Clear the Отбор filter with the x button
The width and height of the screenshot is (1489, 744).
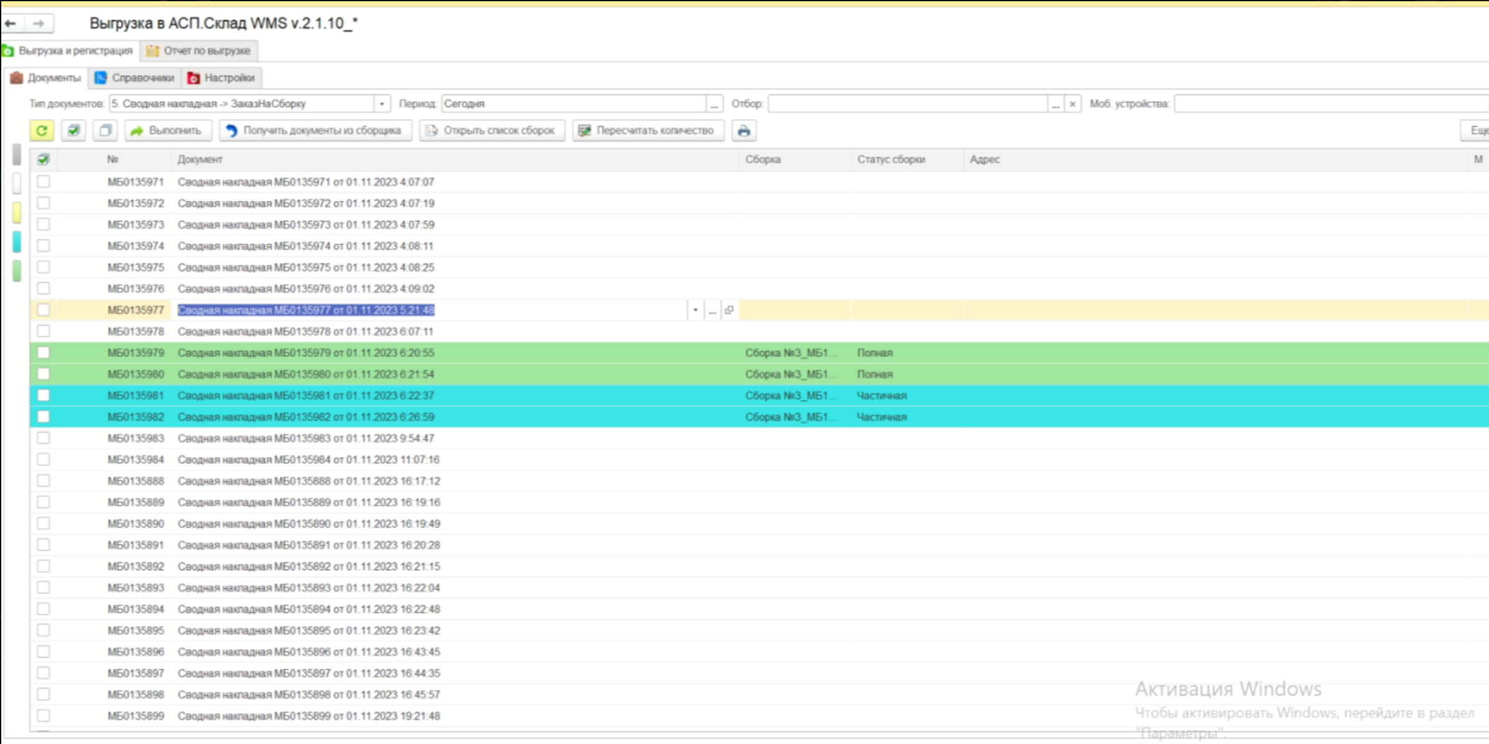(1072, 104)
